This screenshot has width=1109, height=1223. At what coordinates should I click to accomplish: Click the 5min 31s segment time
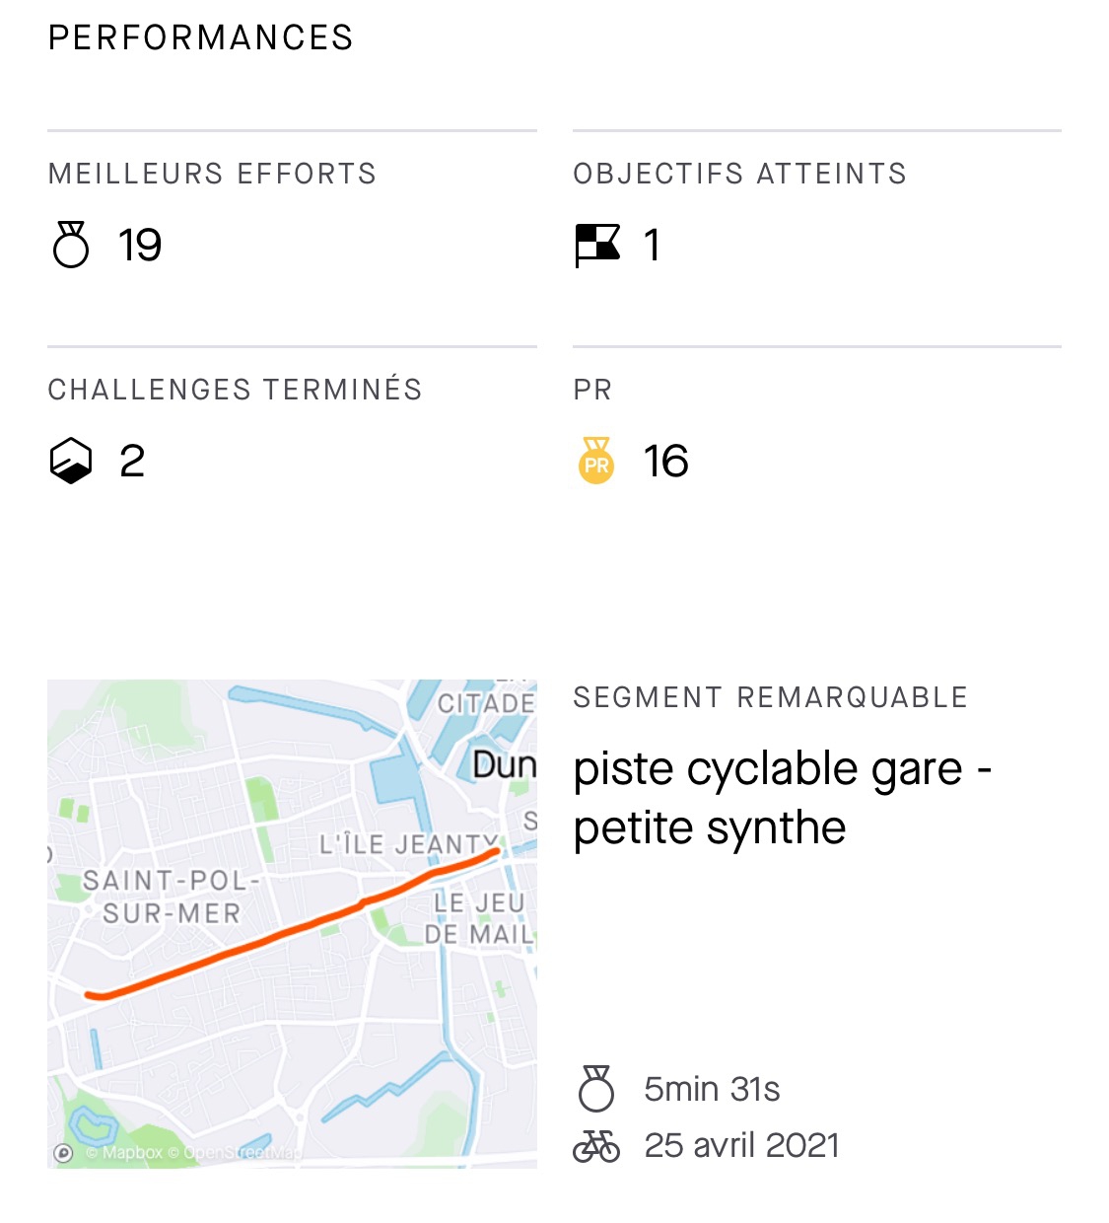[712, 1089]
